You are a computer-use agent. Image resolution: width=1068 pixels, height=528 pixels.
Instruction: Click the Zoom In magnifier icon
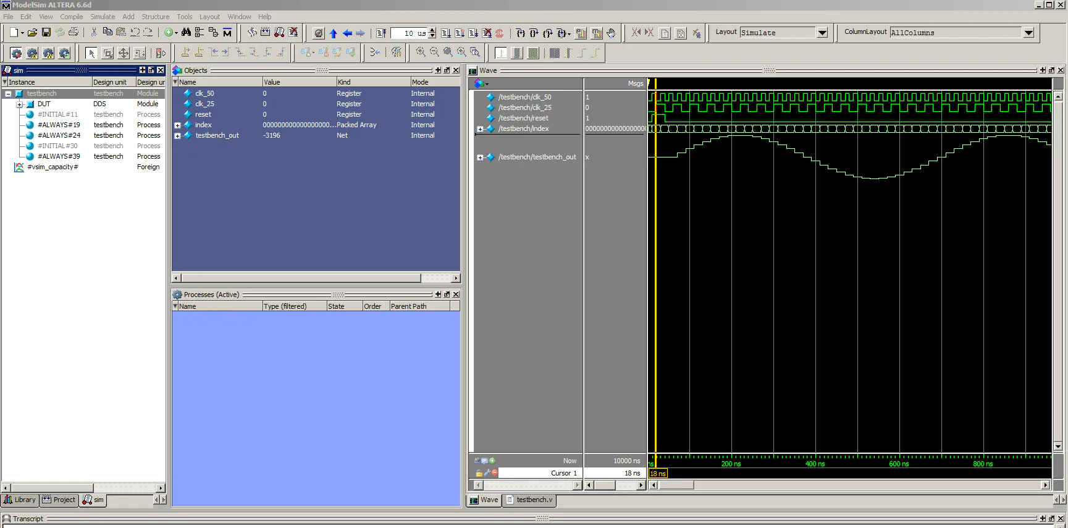pos(421,52)
